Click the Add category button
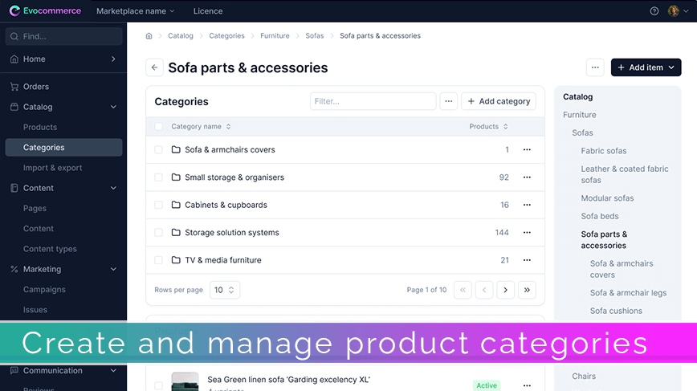This screenshot has width=697, height=391. [x=499, y=101]
